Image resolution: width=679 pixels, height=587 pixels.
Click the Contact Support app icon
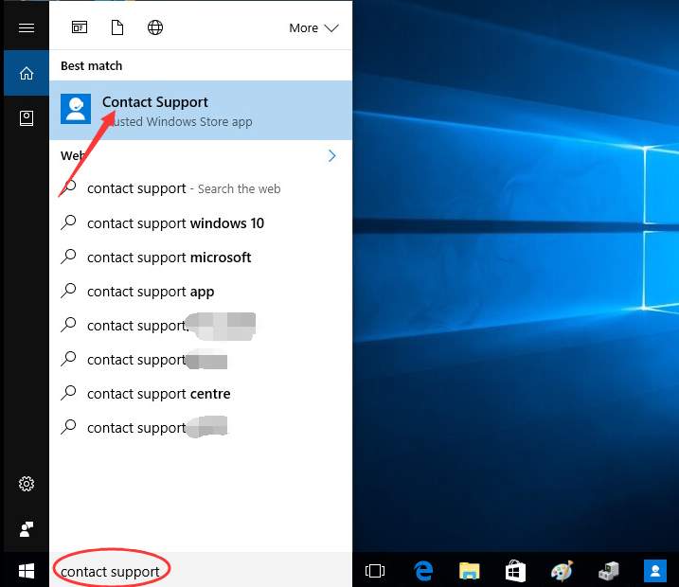(76, 109)
